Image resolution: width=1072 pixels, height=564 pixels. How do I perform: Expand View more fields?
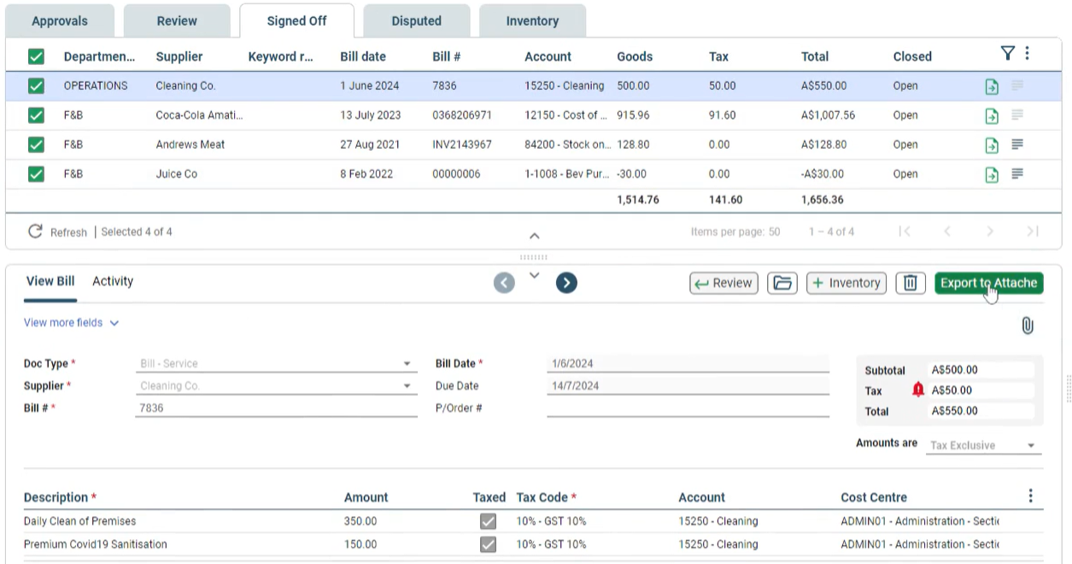[x=72, y=323]
